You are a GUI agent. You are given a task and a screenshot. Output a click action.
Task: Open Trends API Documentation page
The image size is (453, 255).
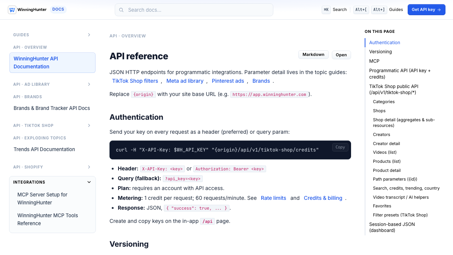52,149
